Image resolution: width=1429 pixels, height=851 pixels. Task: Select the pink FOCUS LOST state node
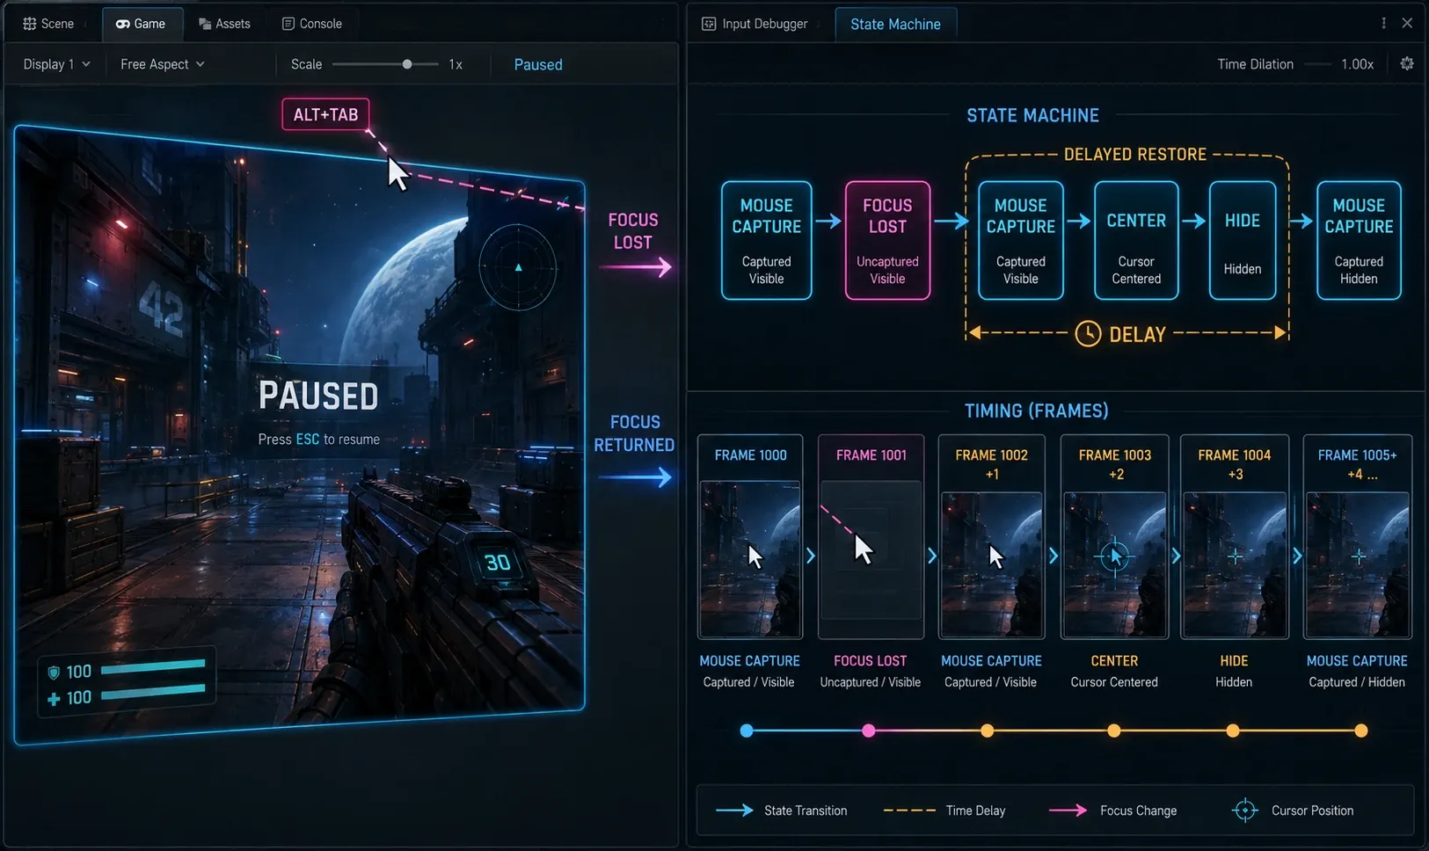point(887,240)
